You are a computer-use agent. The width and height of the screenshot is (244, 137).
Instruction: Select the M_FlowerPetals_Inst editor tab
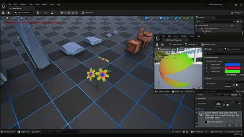tap(174, 40)
